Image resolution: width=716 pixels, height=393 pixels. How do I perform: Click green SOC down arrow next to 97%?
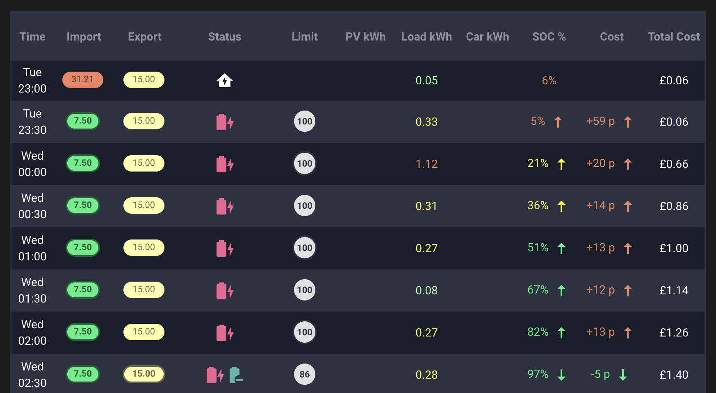click(561, 375)
